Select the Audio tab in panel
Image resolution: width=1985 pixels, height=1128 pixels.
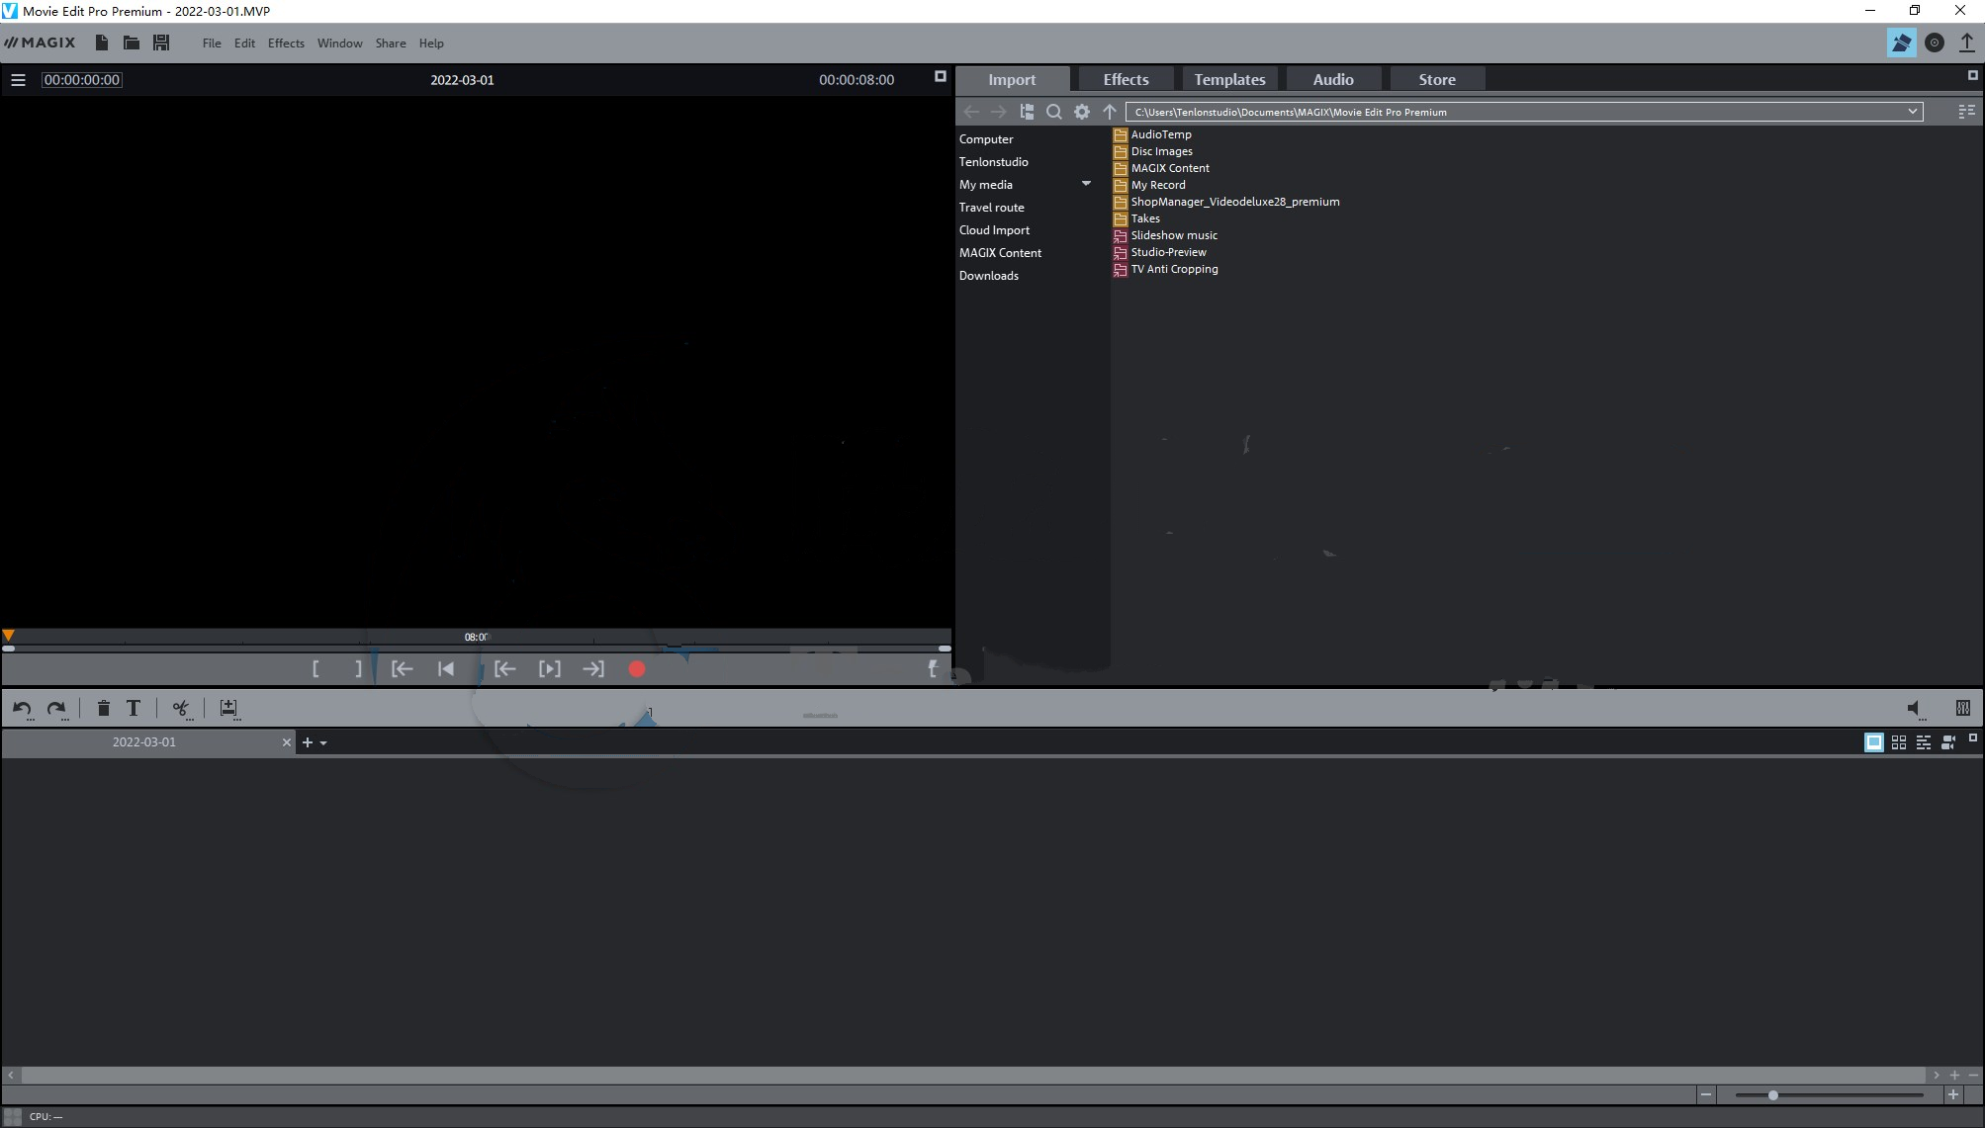tap(1332, 79)
